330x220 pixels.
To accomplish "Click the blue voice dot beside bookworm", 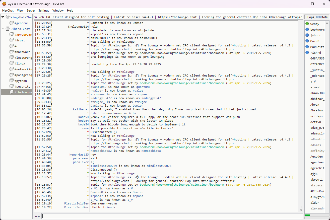I will [x=307, y=30].
